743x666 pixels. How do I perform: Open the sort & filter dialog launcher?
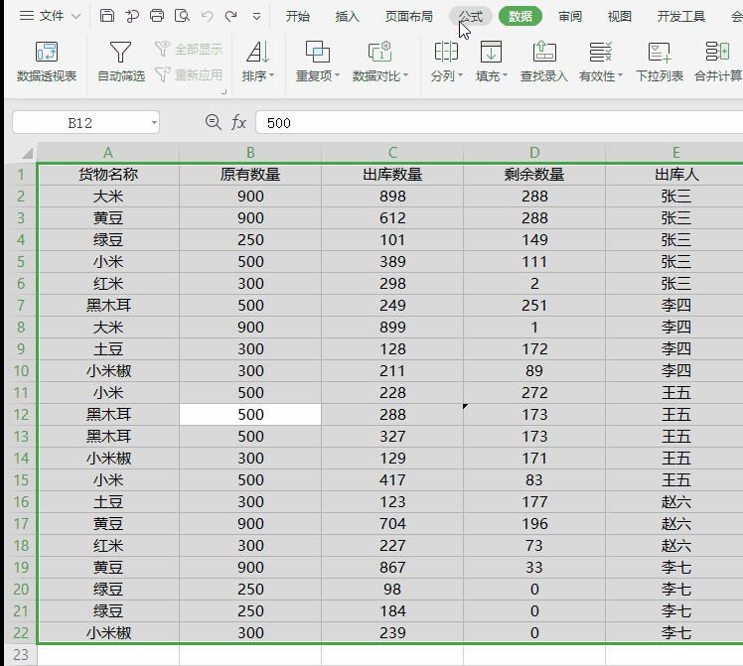point(223,92)
